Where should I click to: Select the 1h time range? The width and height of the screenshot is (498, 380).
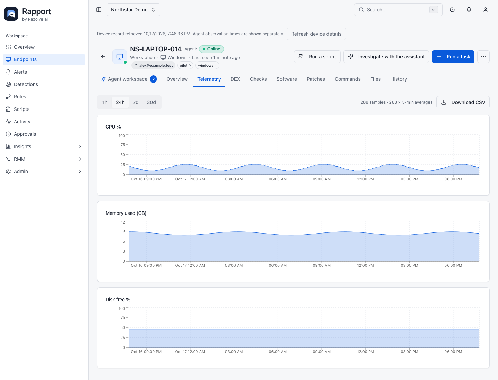click(x=105, y=102)
